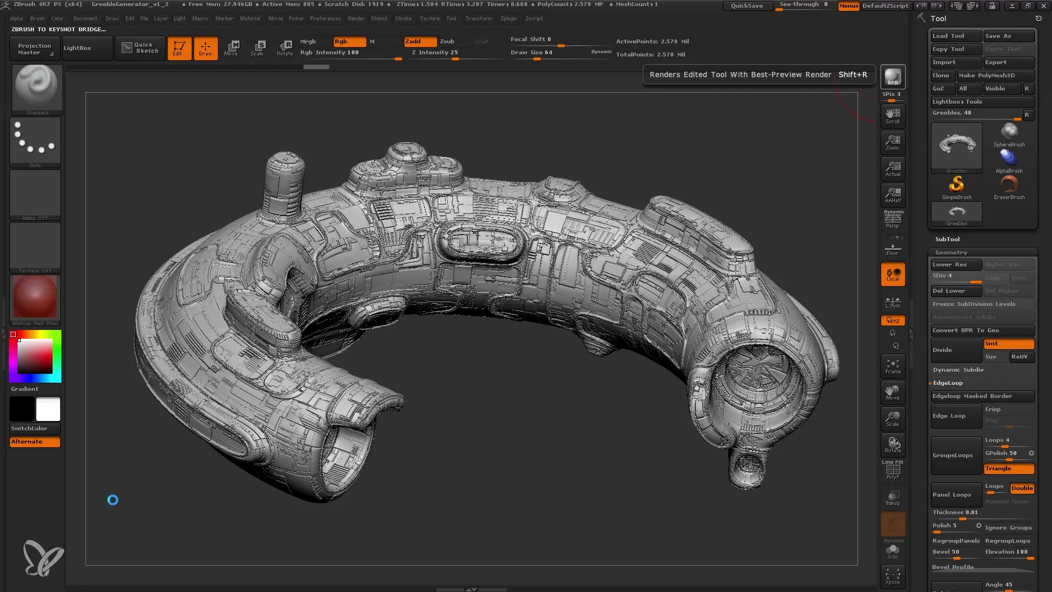
Task: Click the red color swatch in palette
Action: click(x=13, y=334)
